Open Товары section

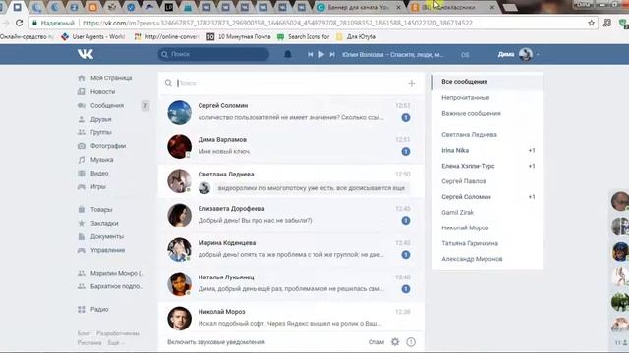[101, 209]
